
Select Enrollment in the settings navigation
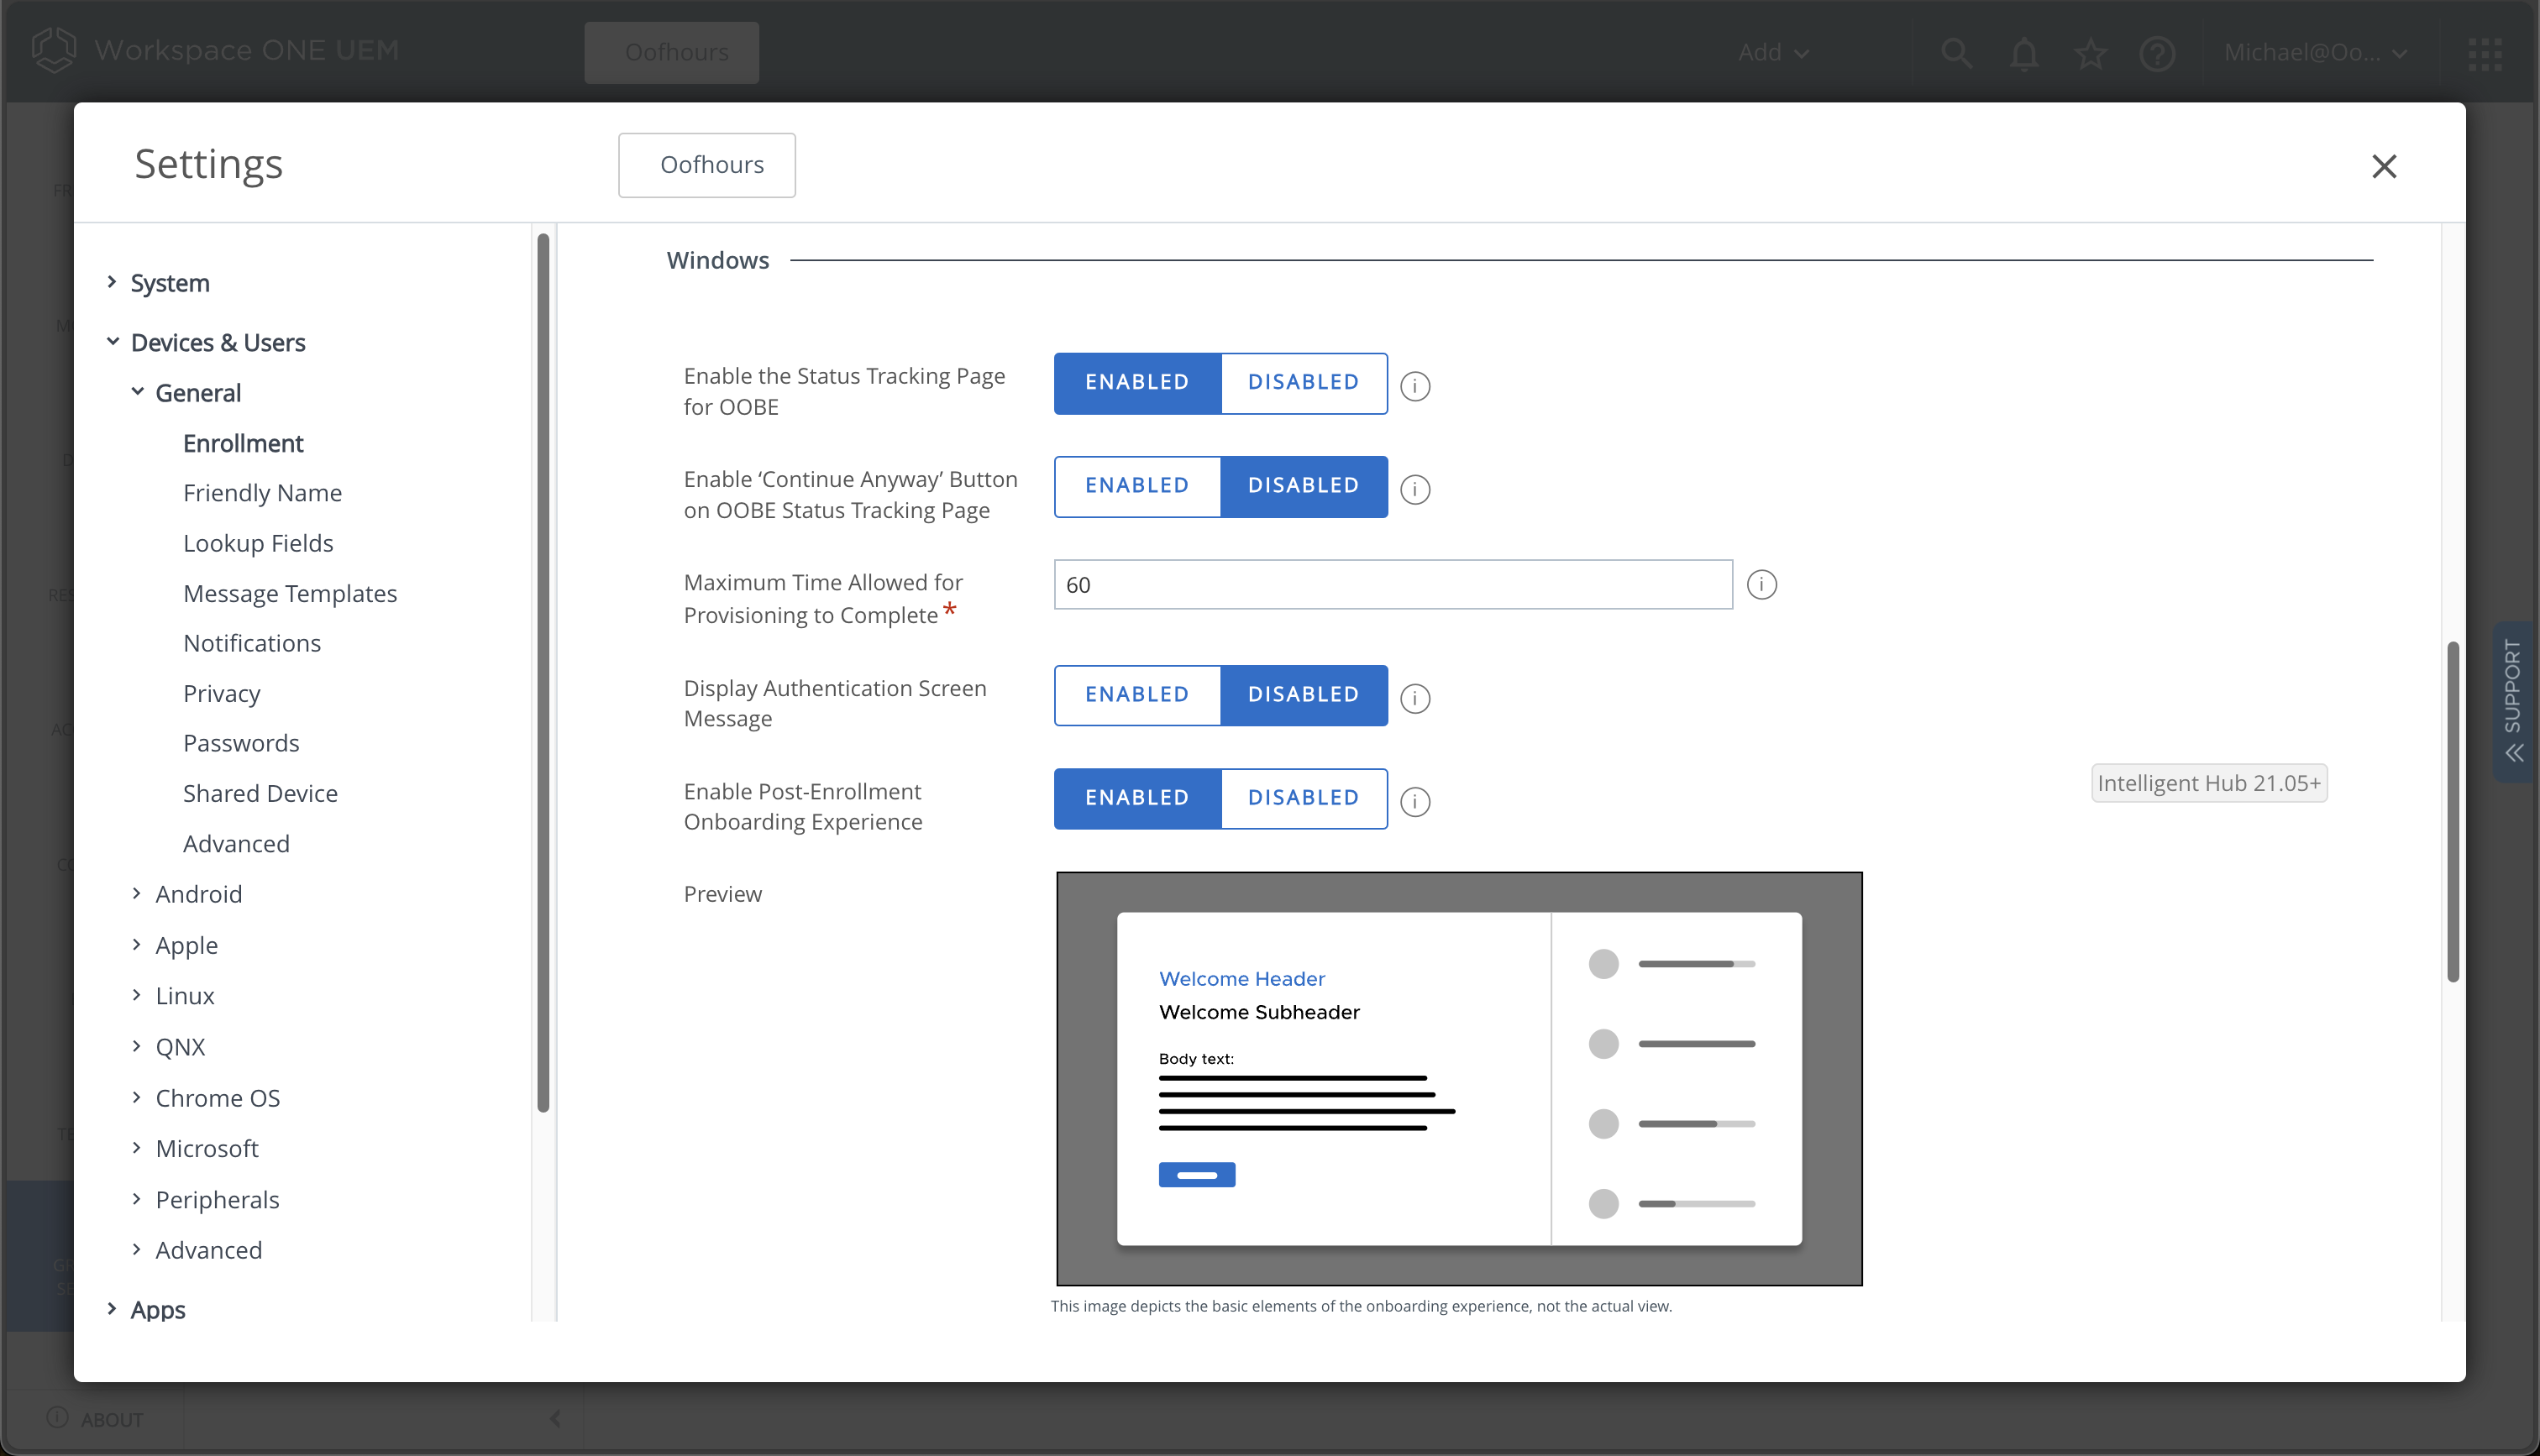(242, 443)
